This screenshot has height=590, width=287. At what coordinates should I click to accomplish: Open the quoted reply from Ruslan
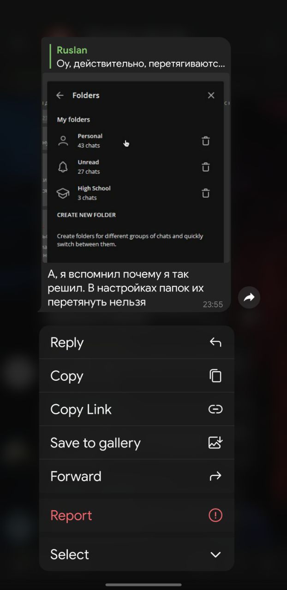[138, 57]
